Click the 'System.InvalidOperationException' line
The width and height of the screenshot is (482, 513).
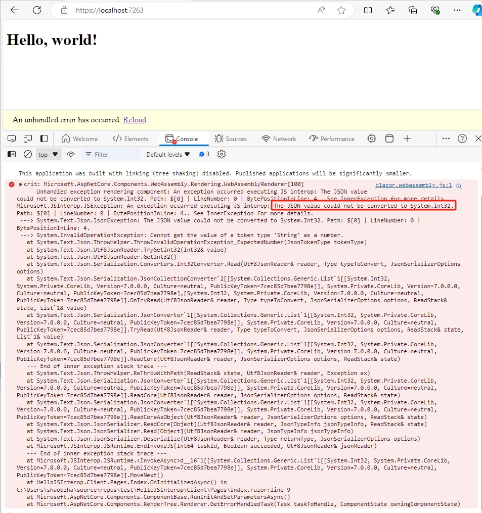coord(182,235)
